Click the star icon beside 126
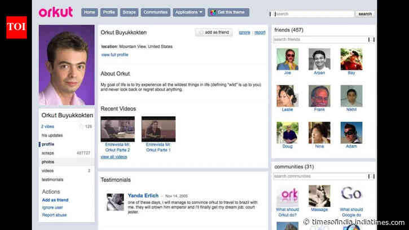409x230 pixels. pyautogui.click(x=81, y=126)
